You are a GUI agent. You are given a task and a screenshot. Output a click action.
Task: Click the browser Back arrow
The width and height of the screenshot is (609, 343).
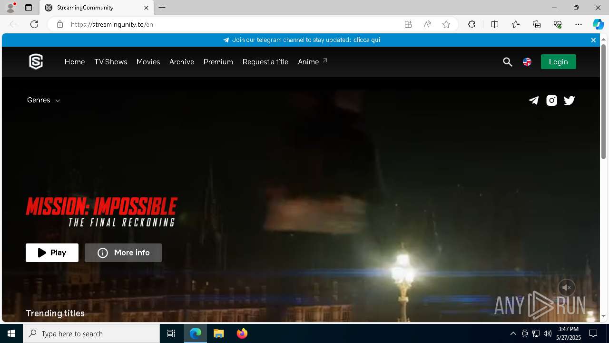coord(13,24)
